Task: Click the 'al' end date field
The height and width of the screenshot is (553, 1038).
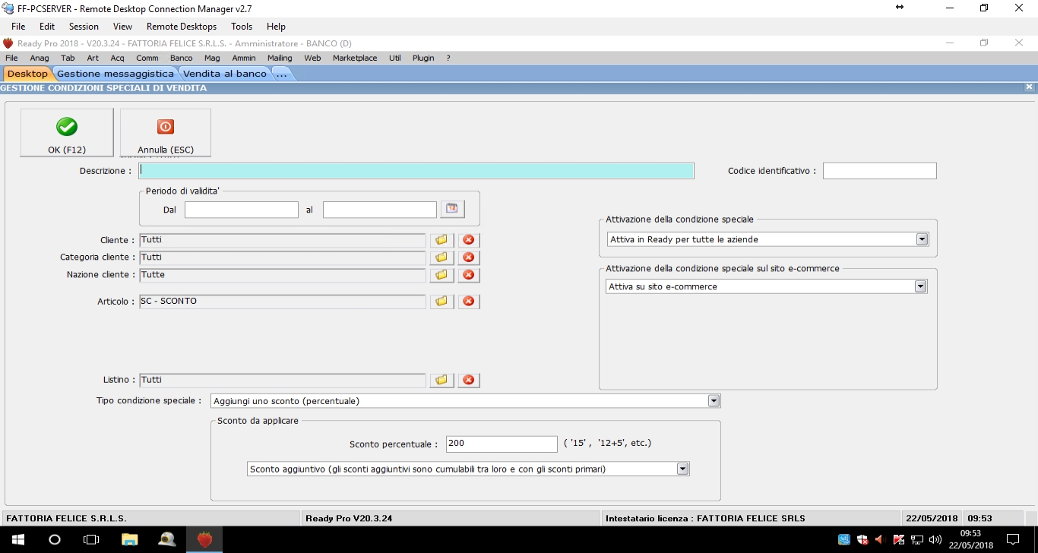Action: tap(380, 210)
